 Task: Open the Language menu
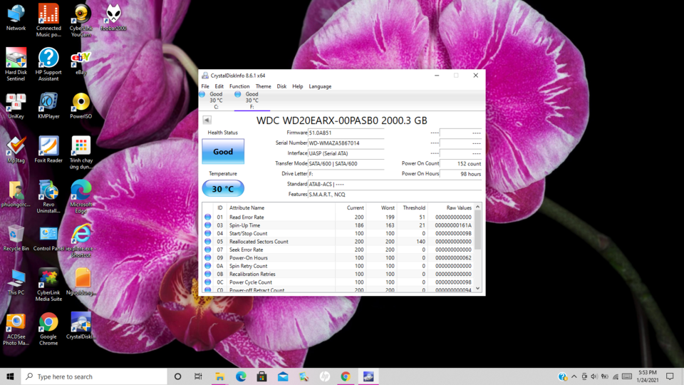point(320,86)
